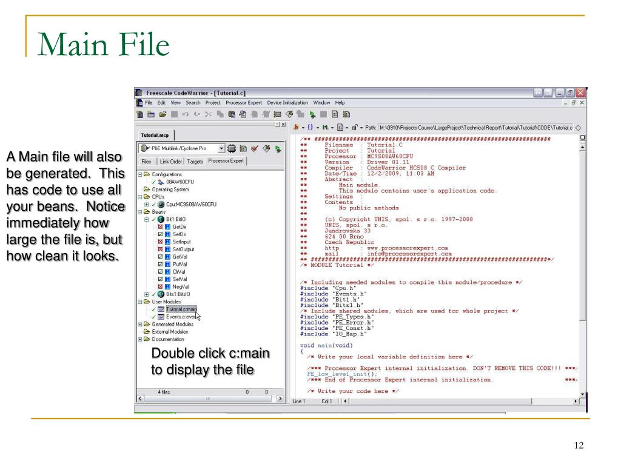The height and width of the screenshot is (465, 621).
Task: Click the main toolbar green Debug arrow
Action: coord(312,114)
